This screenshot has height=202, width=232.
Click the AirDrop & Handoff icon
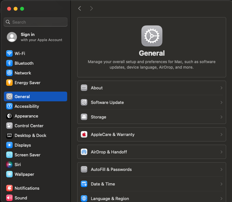[84, 152]
